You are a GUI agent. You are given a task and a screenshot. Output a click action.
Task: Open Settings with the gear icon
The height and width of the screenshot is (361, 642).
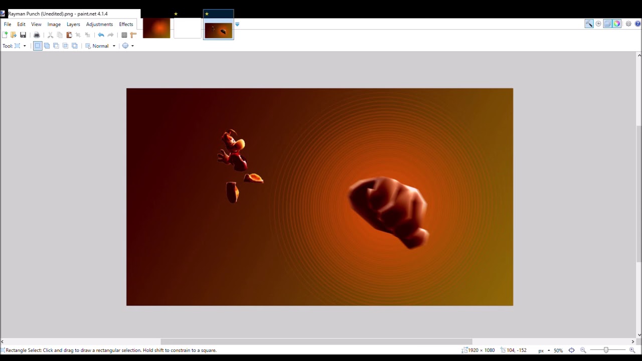pyautogui.click(x=628, y=24)
